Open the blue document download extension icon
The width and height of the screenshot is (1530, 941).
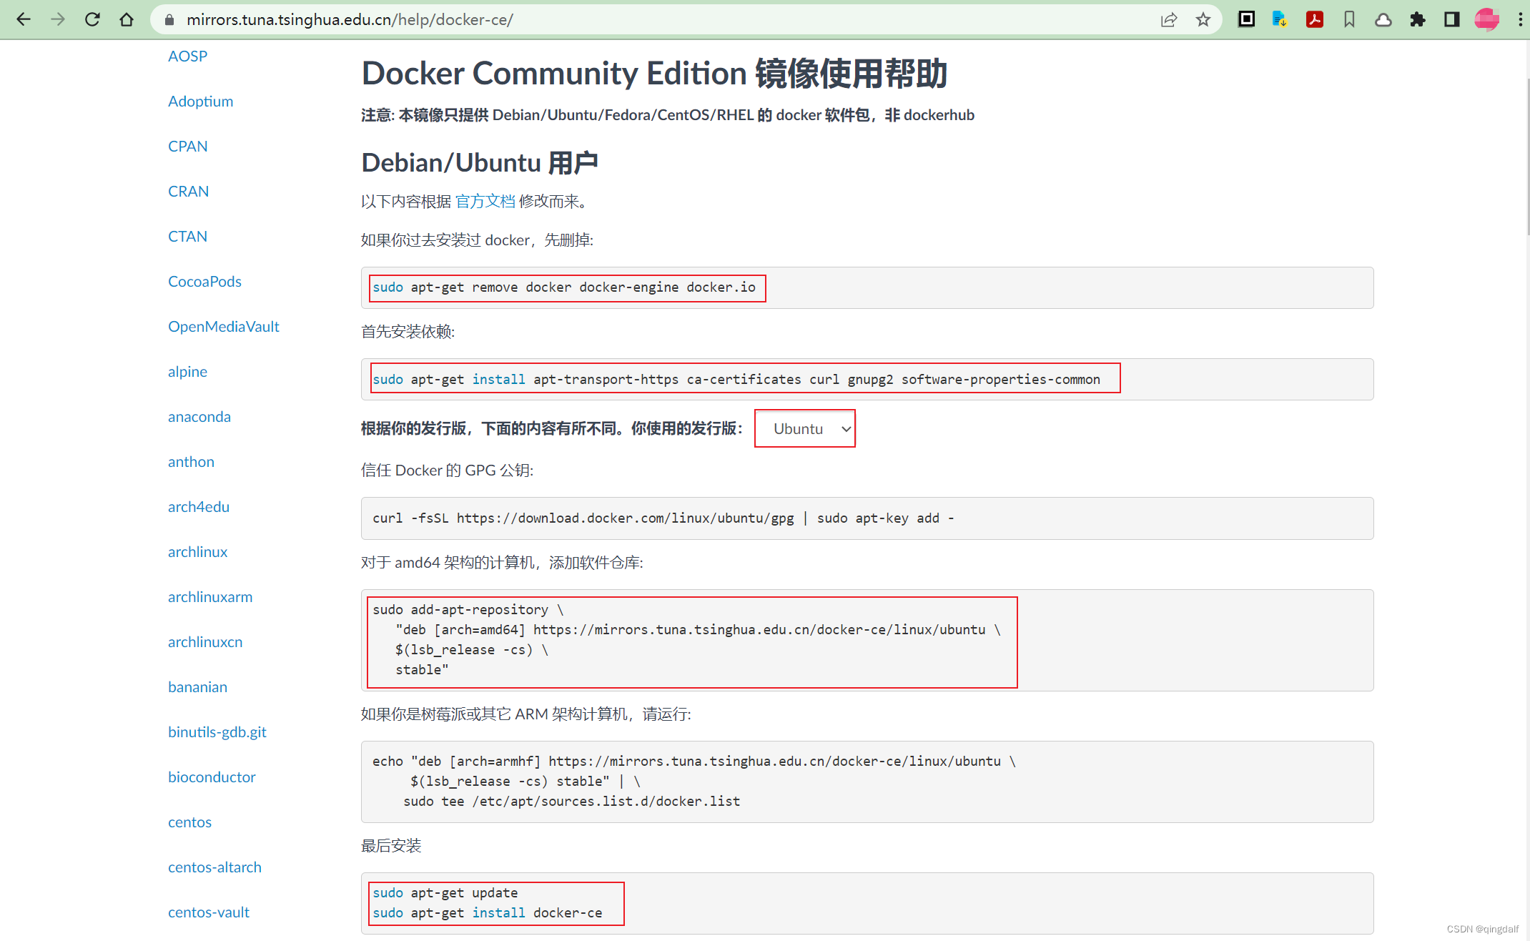(x=1280, y=19)
